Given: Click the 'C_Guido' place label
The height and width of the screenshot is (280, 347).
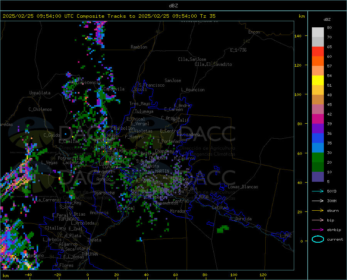Looking at the screenshot, I should 52,135.
